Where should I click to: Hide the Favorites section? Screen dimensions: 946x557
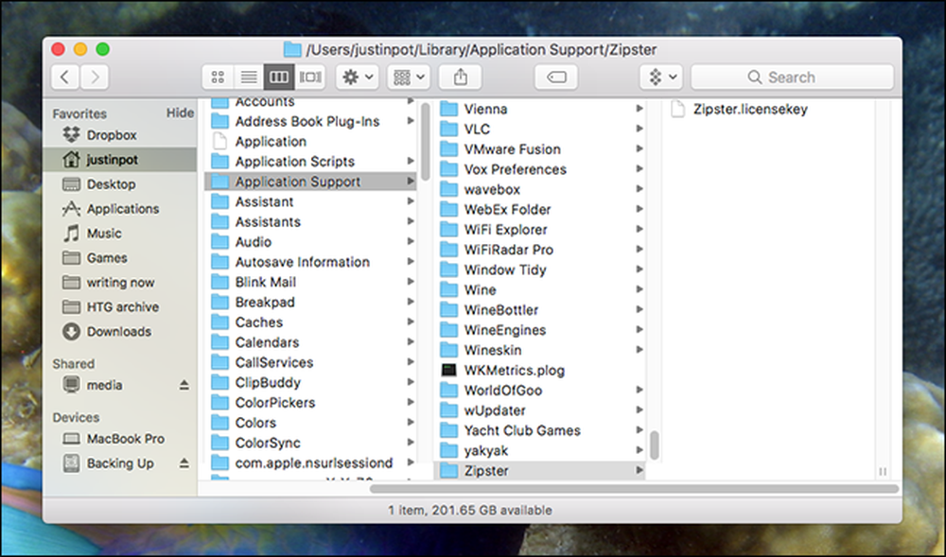(180, 113)
